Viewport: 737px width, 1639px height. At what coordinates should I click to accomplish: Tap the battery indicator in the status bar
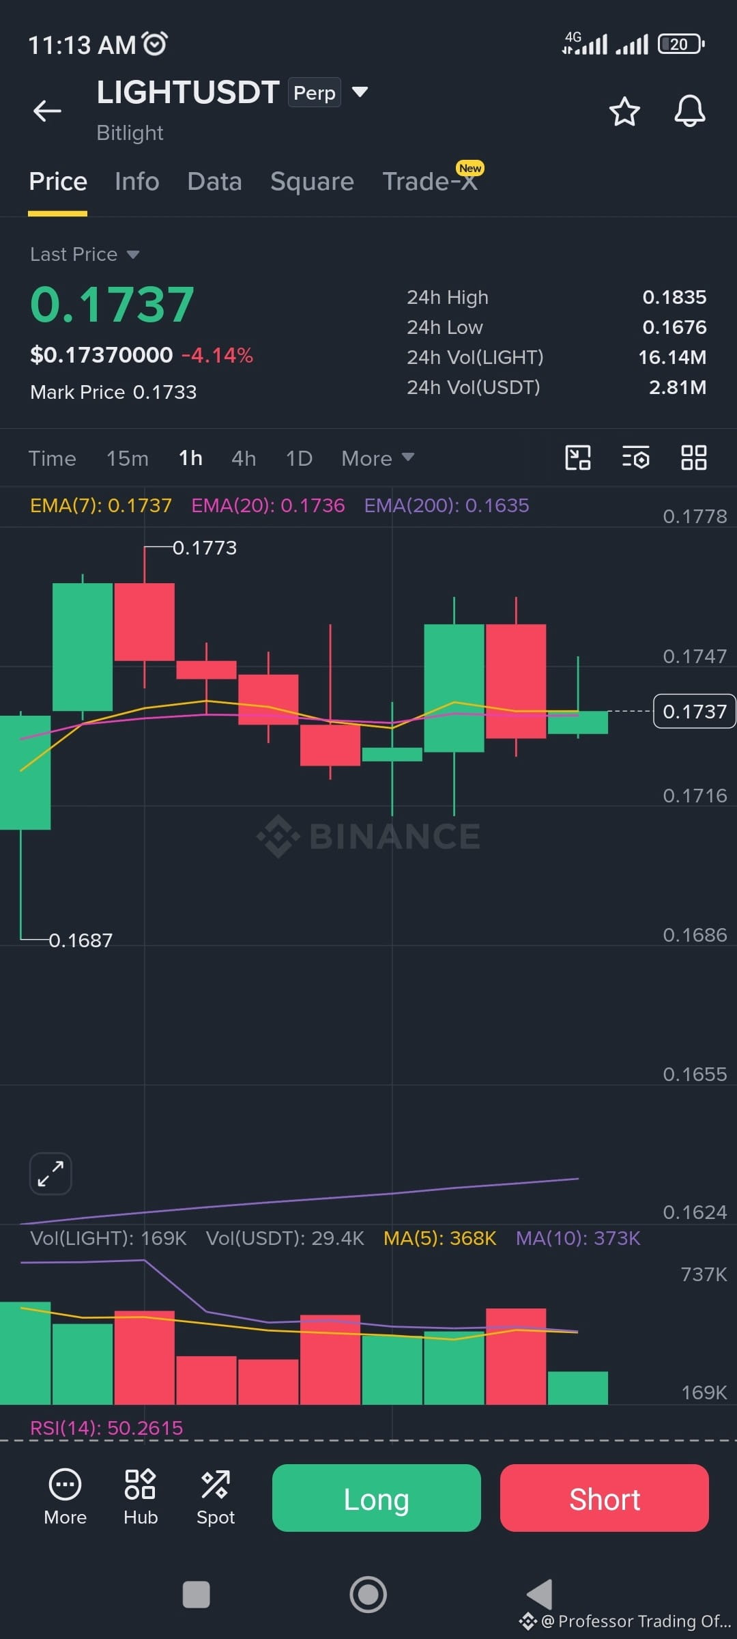click(x=681, y=44)
